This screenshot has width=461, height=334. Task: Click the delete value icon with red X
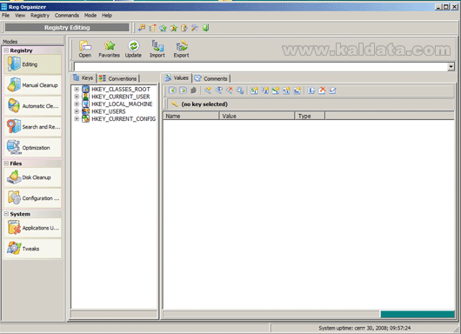pyautogui.click(x=322, y=90)
